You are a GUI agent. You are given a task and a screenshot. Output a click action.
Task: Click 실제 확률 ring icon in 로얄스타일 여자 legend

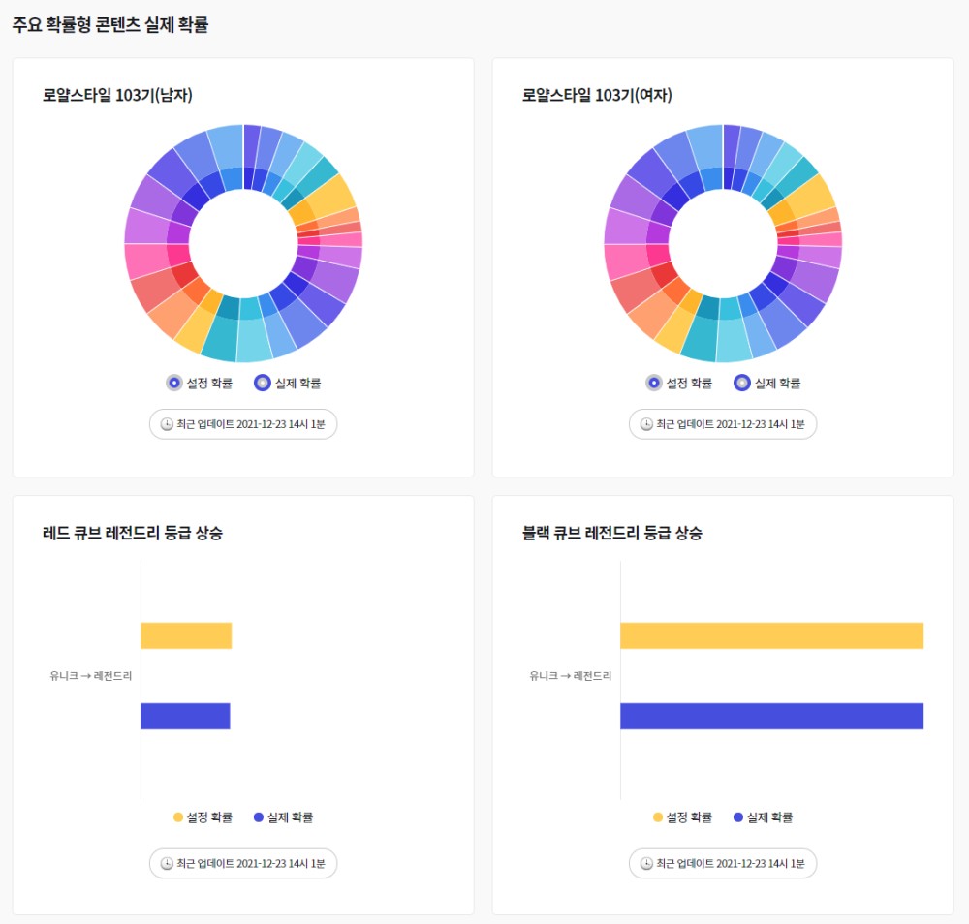pos(741,383)
